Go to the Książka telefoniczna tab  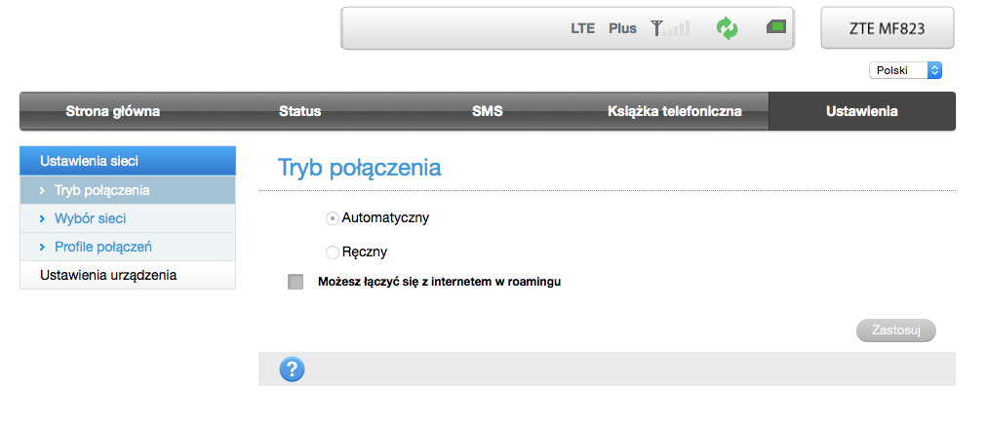(675, 111)
